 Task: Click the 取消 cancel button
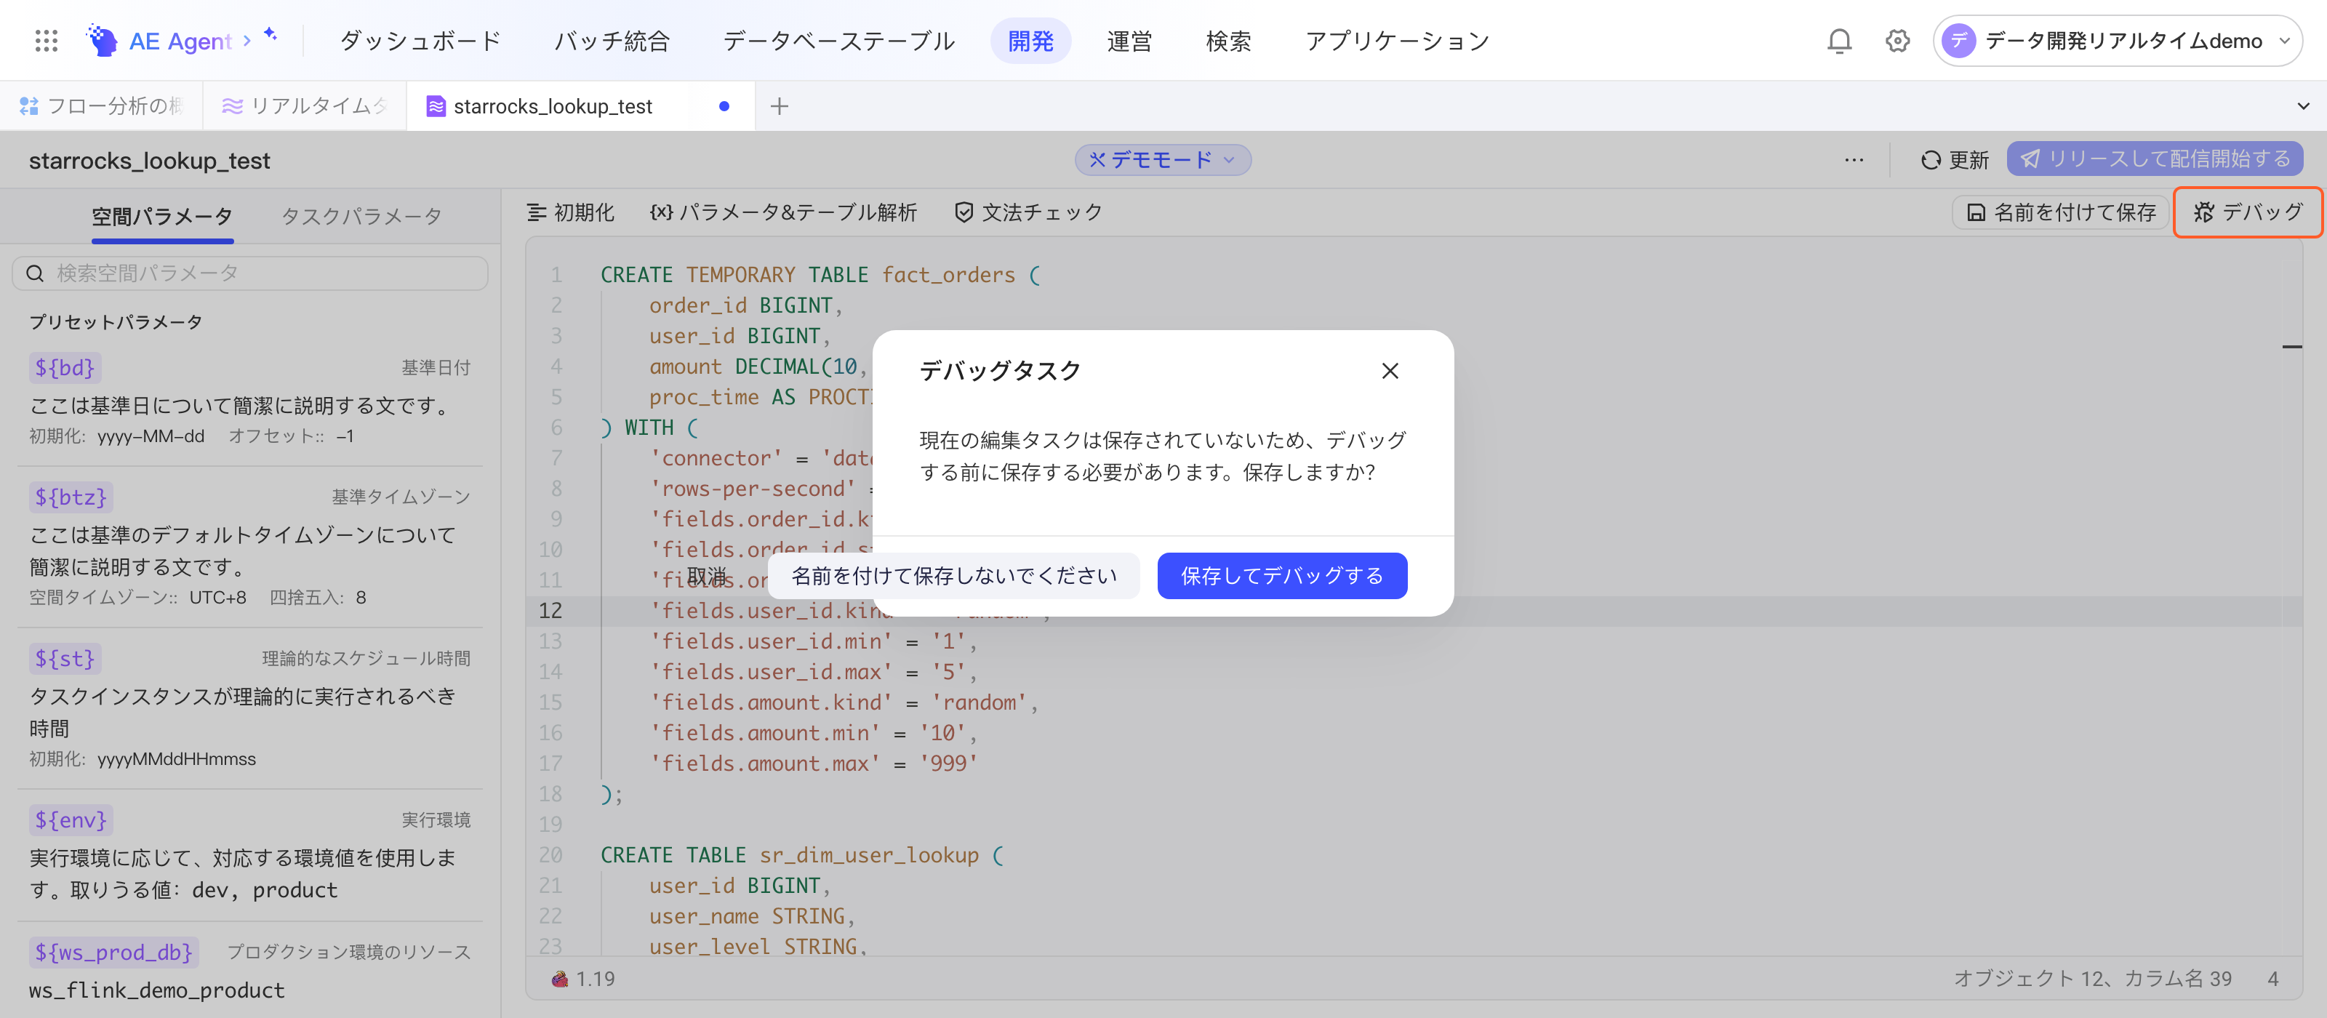click(706, 575)
